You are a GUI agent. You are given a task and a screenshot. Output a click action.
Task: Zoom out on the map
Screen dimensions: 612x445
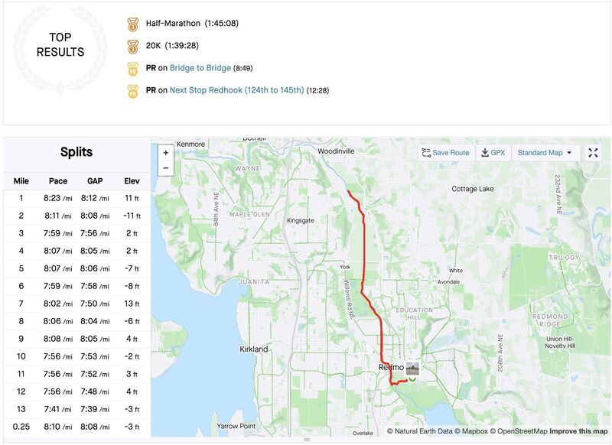165,168
